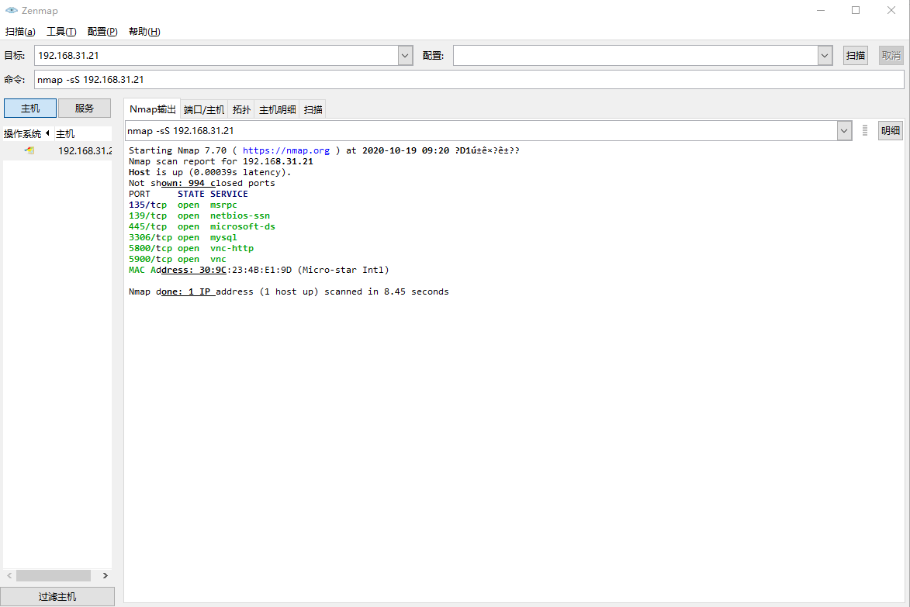Click the host list scrollbar left arrow
The image size is (910, 607).
(9, 576)
